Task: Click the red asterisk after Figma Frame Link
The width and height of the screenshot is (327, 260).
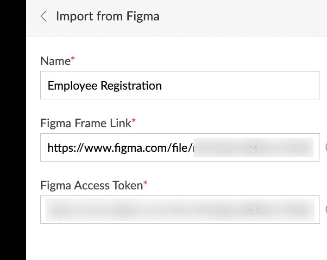Action: (134, 121)
